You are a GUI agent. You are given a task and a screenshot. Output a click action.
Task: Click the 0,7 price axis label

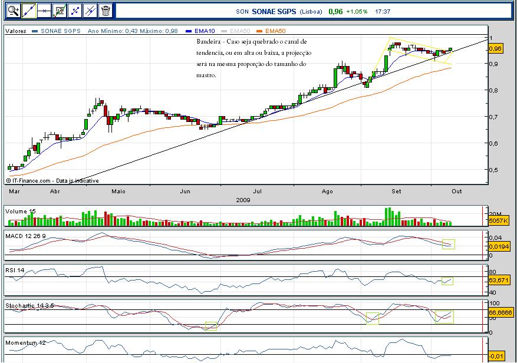click(x=493, y=117)
